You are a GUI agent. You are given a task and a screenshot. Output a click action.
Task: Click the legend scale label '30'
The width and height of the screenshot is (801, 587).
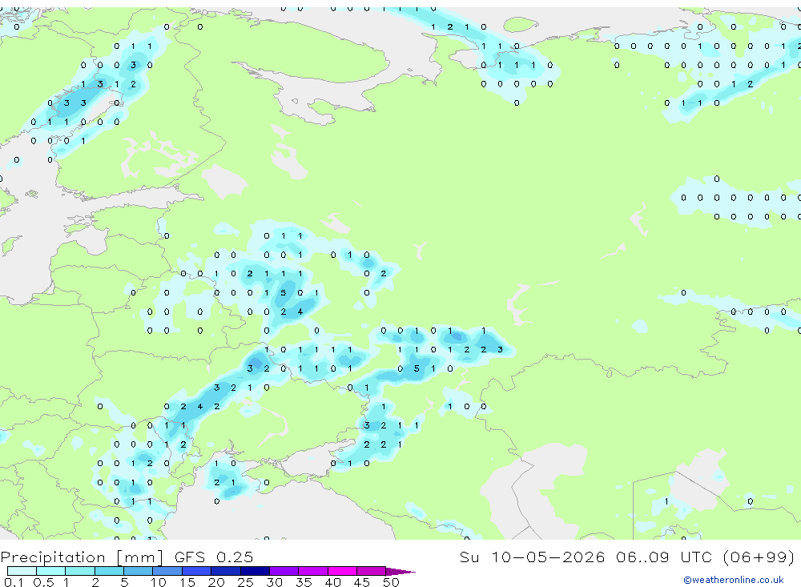[274, 582]
